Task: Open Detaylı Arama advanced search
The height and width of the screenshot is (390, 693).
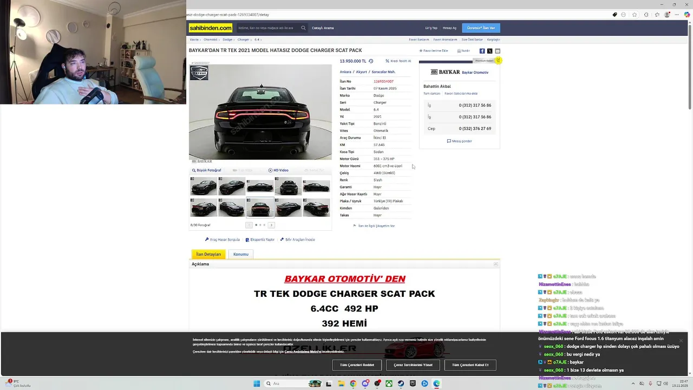Action: click(x=323, y=28)
